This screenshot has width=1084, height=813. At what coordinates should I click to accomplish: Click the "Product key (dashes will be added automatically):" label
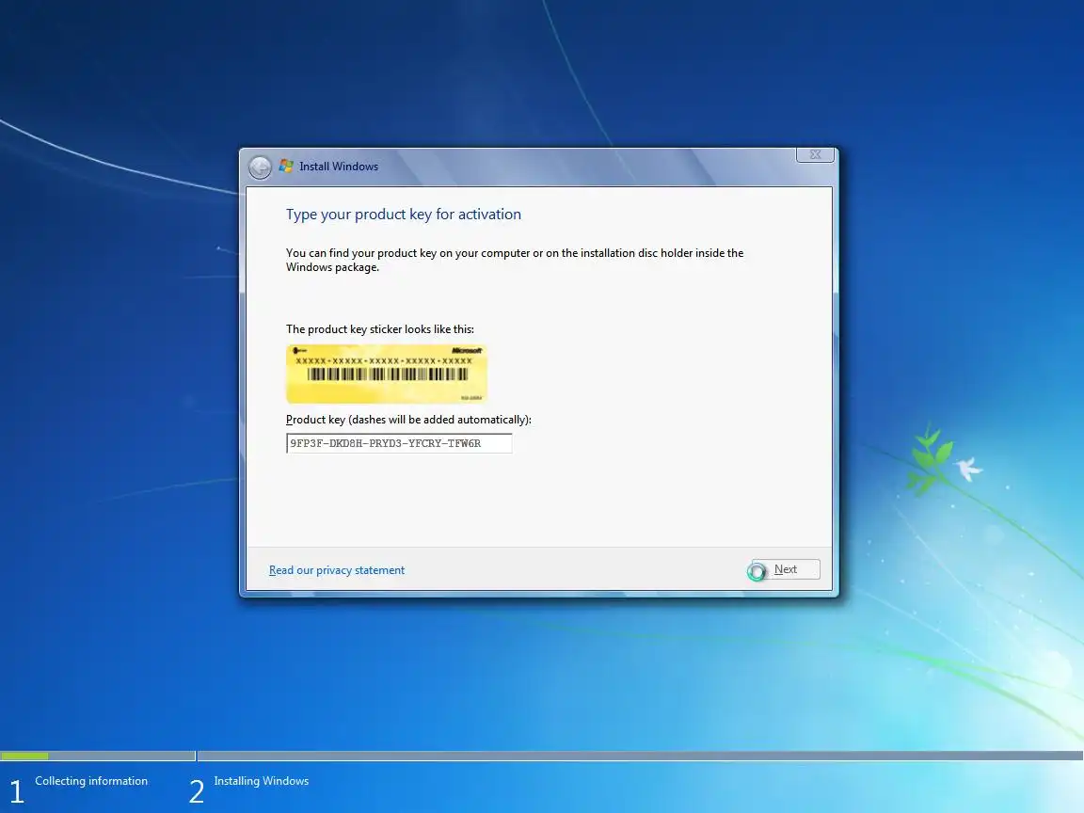click(x=408, y=420)
